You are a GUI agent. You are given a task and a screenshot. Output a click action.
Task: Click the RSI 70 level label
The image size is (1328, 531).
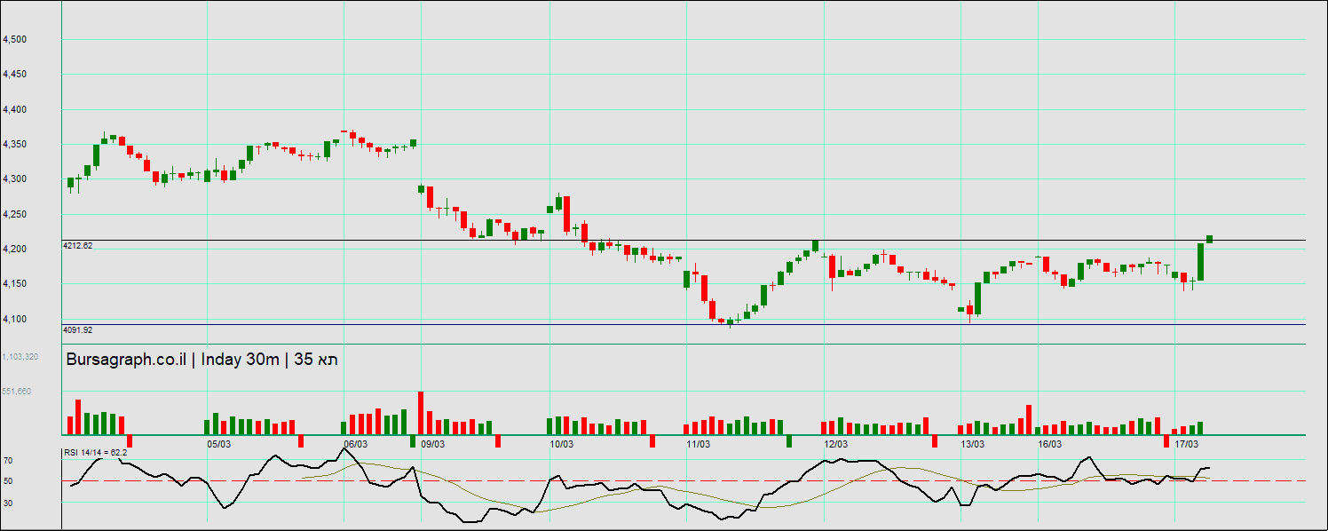tap(7, 461)
